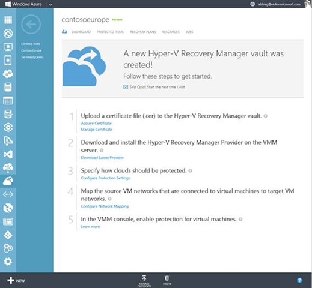Go back using circled arrow button
Image resolution: width=312 pixels, height=288 pixels.
click(x=31, y=25)
